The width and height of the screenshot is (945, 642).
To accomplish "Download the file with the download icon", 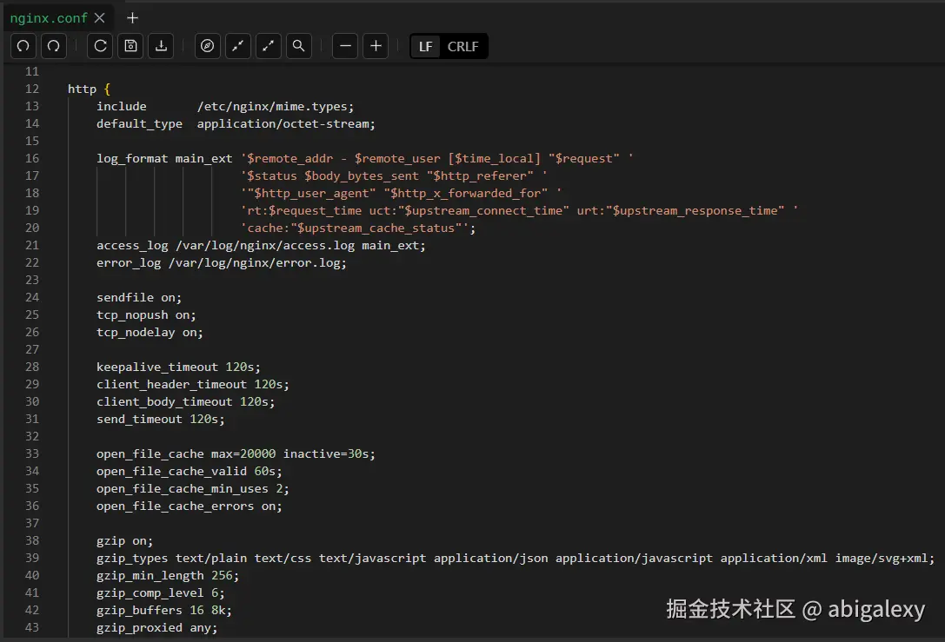I will [x=161, y=46].
